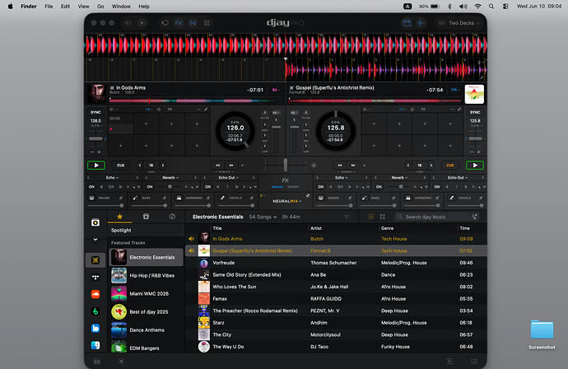Open the Automix icon in the toolbar
Viewport: 568px width, 369px height.
click(x=165, y=23)
